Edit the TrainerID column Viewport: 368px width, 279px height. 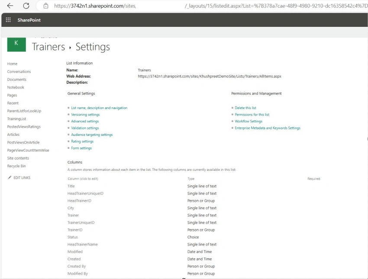(x=75, y=230)
